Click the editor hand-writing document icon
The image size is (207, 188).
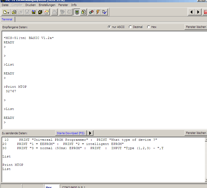point(83,12)
